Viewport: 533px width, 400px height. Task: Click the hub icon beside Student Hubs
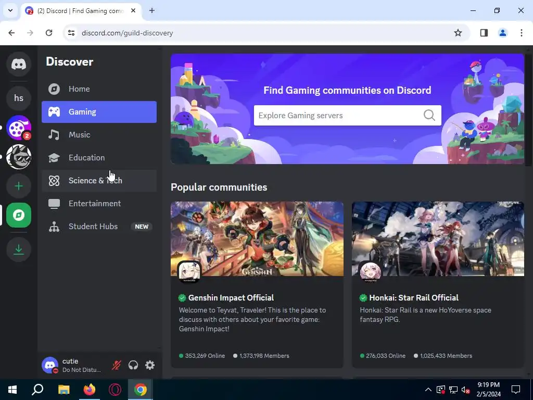[x=54, y=227]
